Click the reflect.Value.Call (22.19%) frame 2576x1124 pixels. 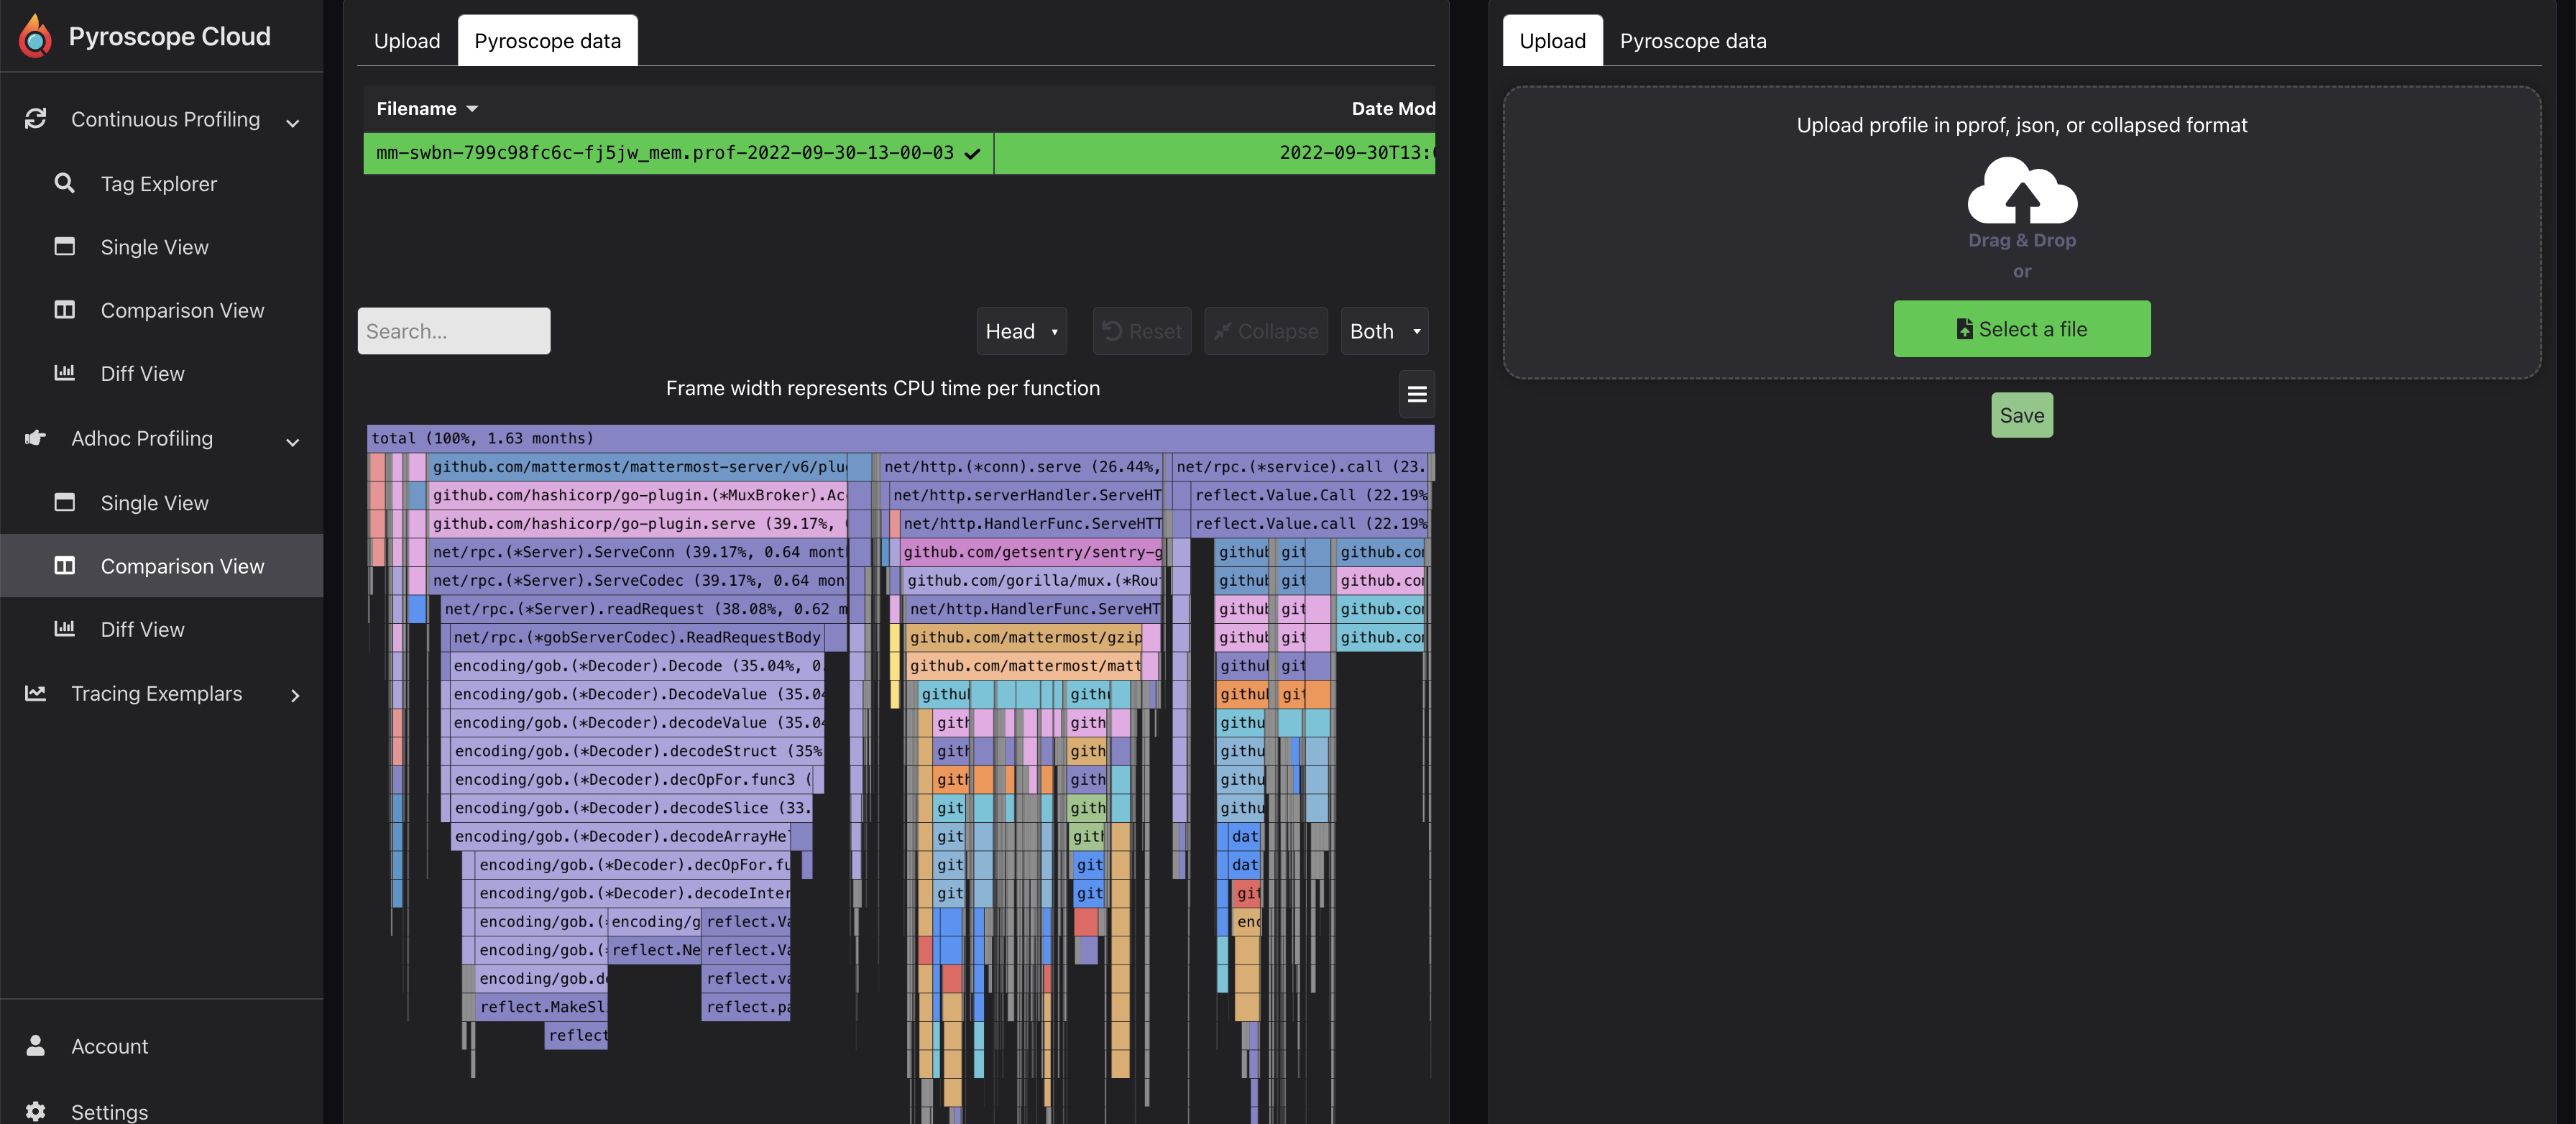1310,495
